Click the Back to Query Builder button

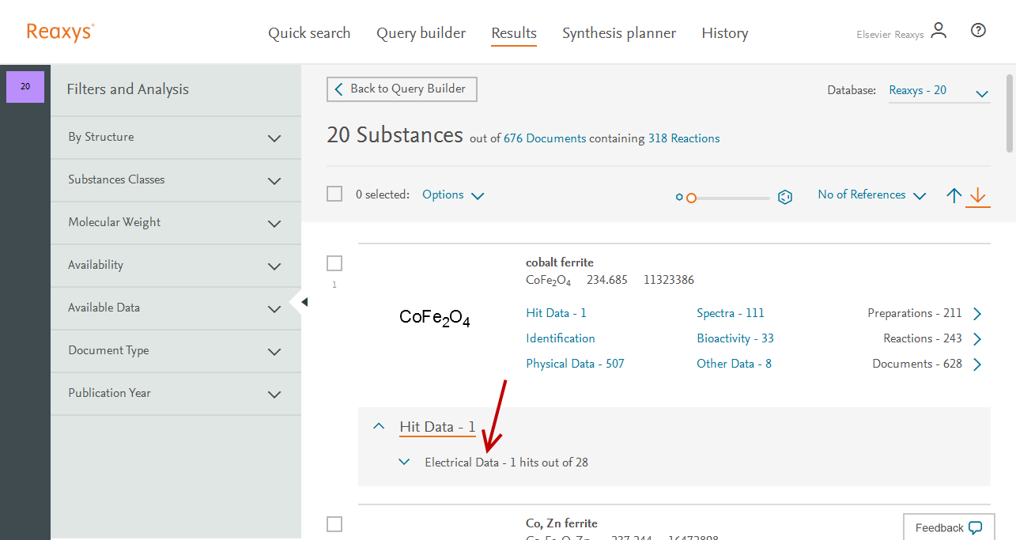coord(402,89)
